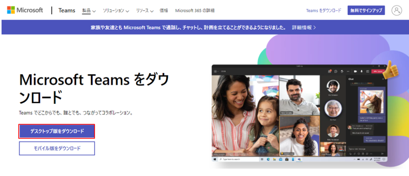Open the 価格 page

(x=164, y=10)
